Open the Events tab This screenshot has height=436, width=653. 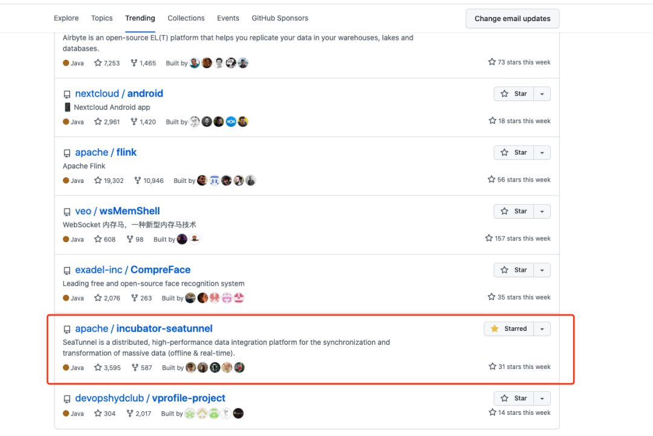point(228,18)
